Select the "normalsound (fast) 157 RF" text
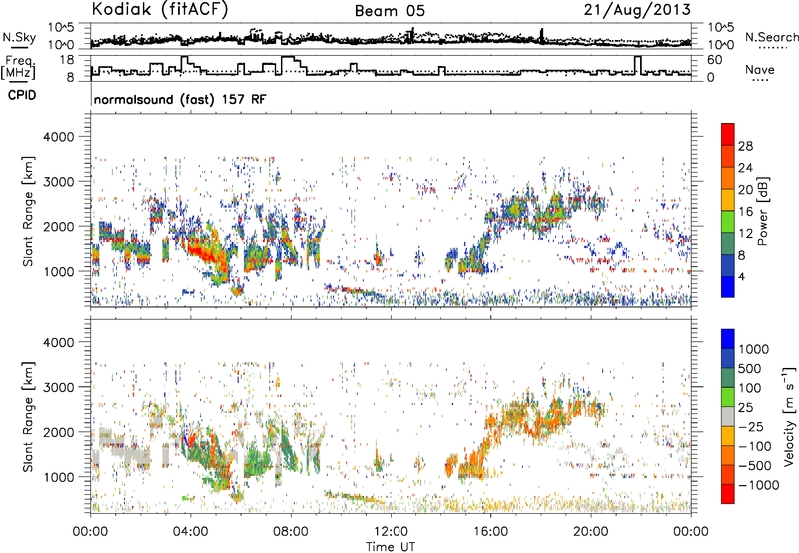The width and height of the screenshot is (799, 553). (180, 99)
